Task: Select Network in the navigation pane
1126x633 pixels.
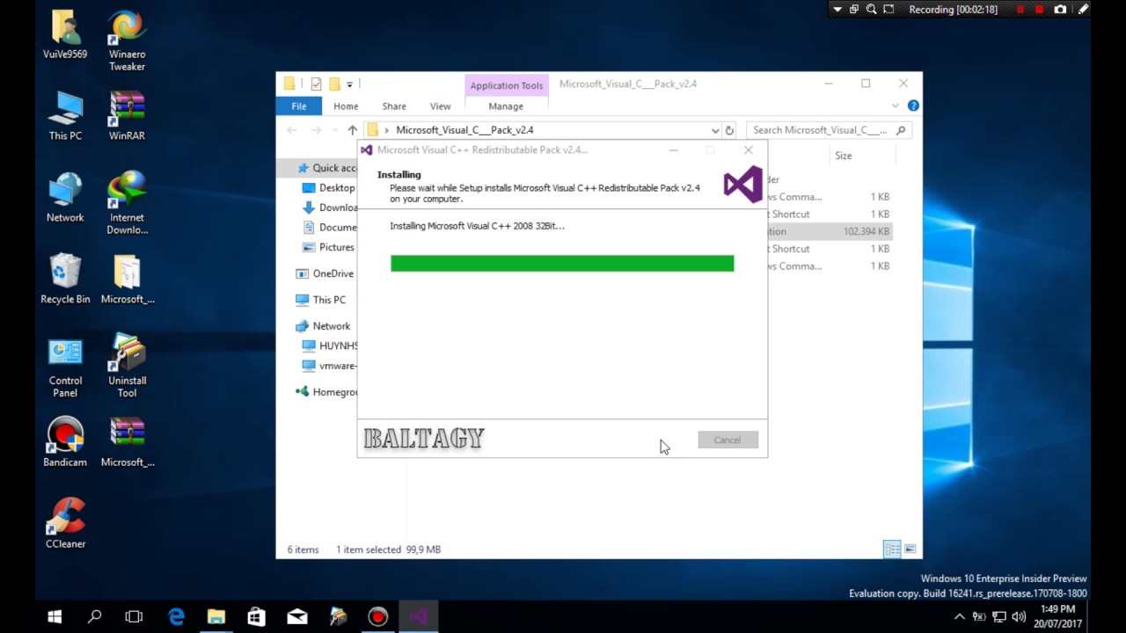Action: click(324, 326)
